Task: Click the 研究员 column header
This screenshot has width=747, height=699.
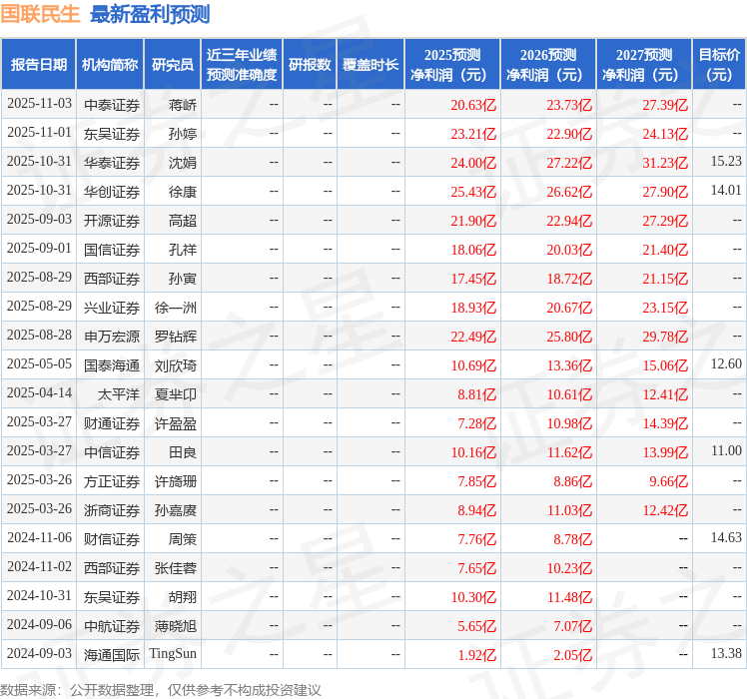Action: click(172, 65)
